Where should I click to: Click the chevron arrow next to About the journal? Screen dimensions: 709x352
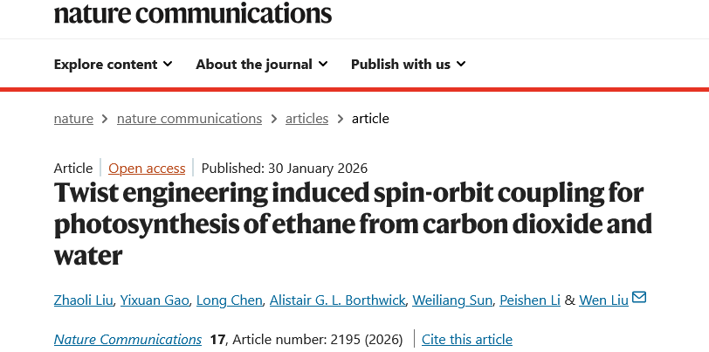point(323,65)
